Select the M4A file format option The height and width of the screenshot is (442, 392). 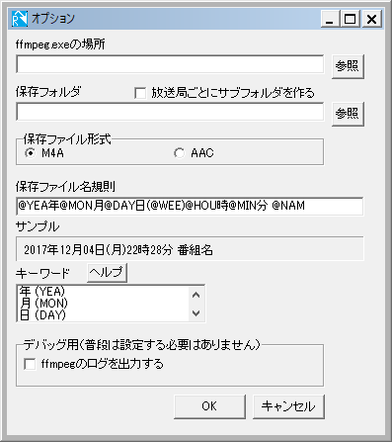tap(31, 153)
